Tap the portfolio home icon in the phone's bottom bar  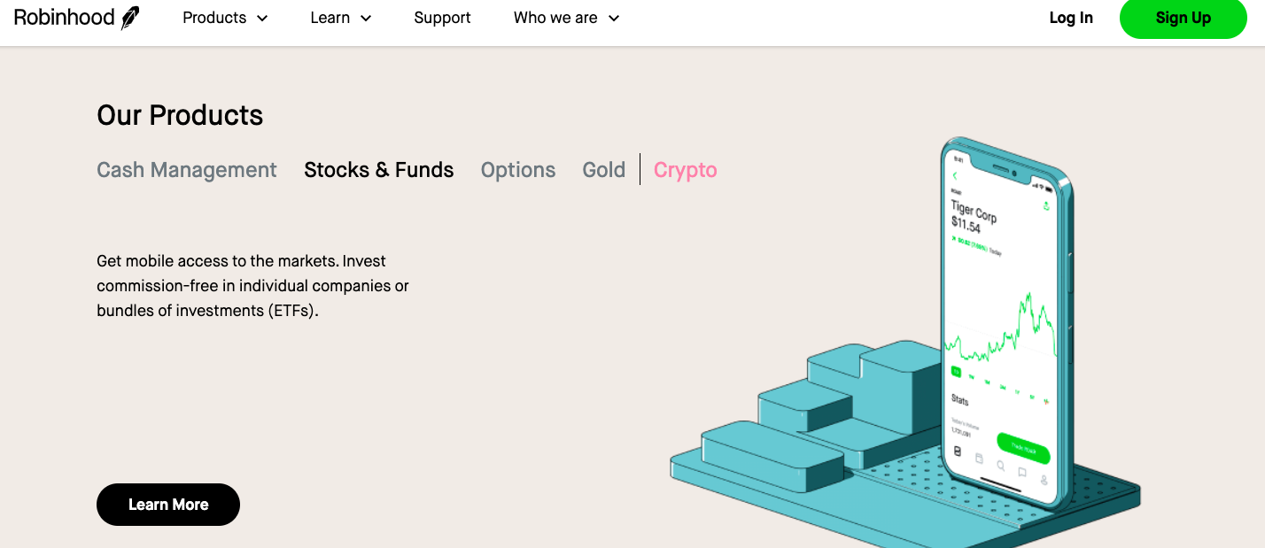pyautogui.click(x=958, y=451)
